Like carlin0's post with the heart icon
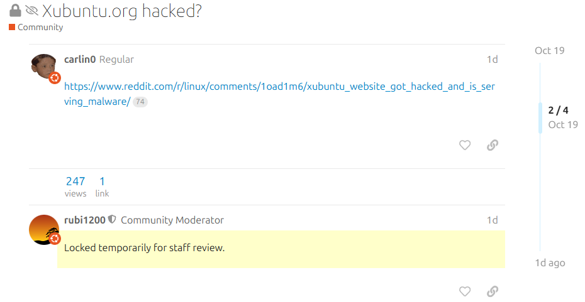The width and height of the screenshot is (585, 302). click(465, 145)
